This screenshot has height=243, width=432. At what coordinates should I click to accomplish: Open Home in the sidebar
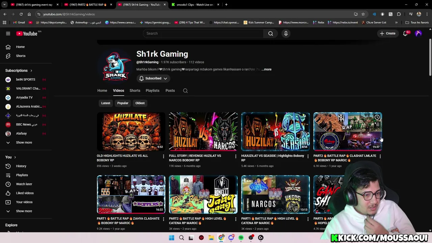coord(20,47)
